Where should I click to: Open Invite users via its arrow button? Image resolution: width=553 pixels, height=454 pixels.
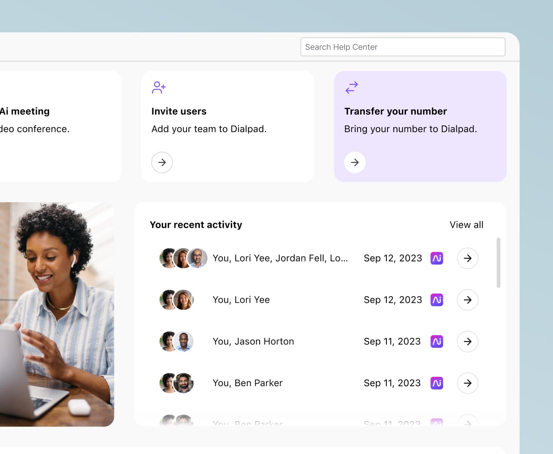pos(162,162)
